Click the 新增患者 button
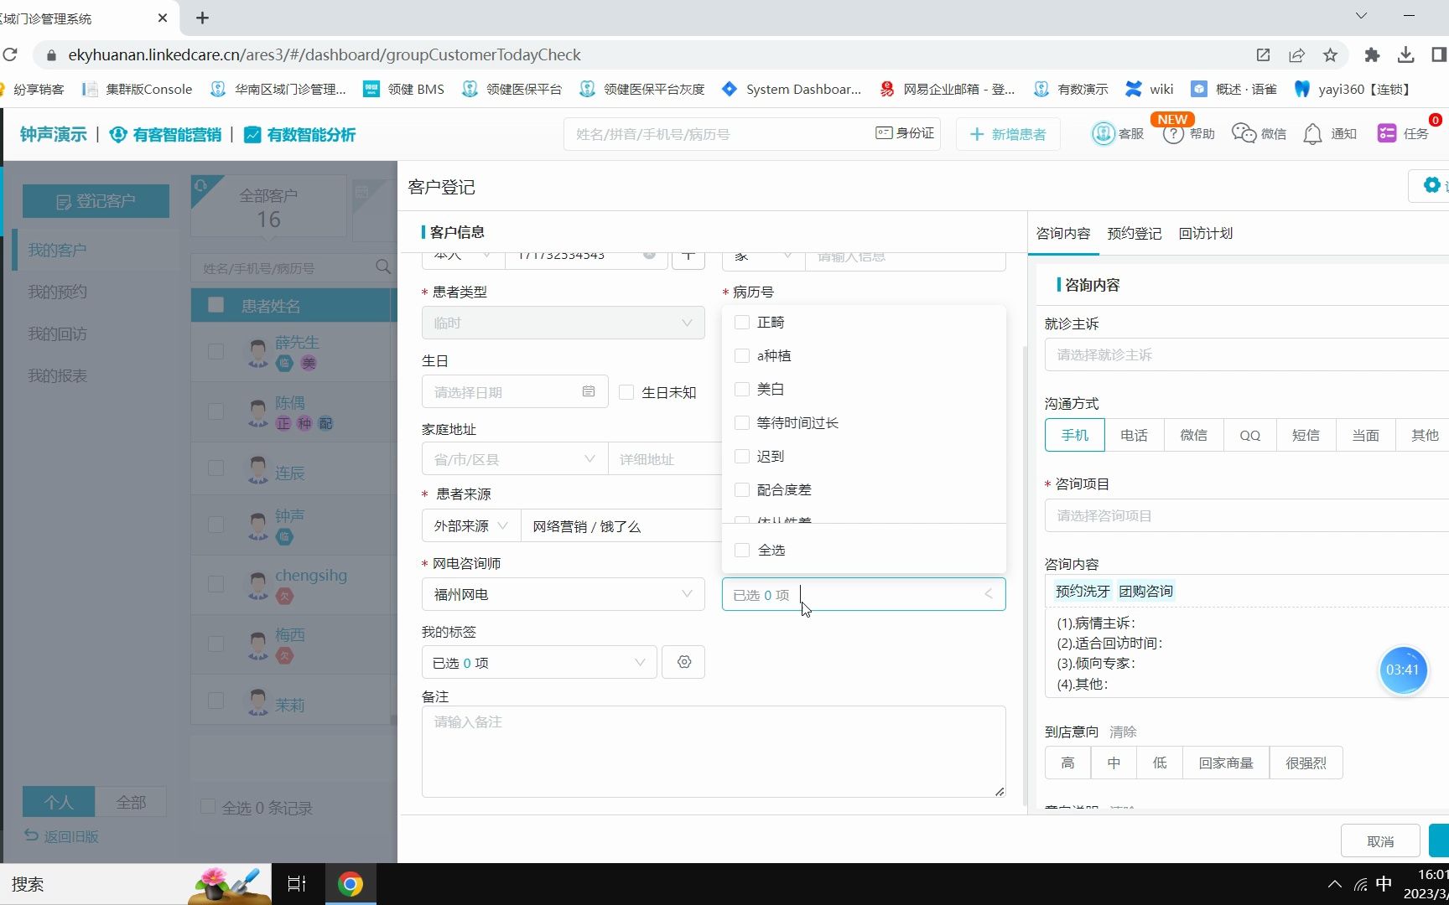This screenshot has height=905, width=1449. (x=1007, y=134)
